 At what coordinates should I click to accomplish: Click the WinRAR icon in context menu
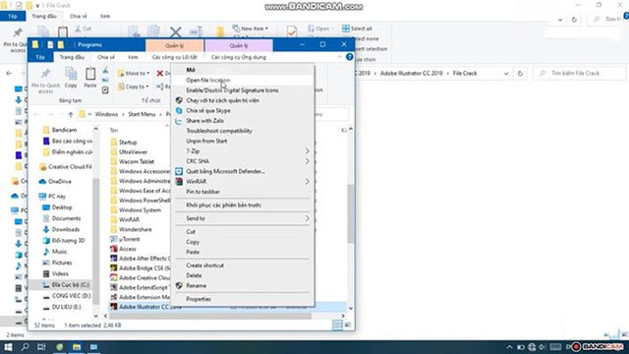click(x=179, y=181)
